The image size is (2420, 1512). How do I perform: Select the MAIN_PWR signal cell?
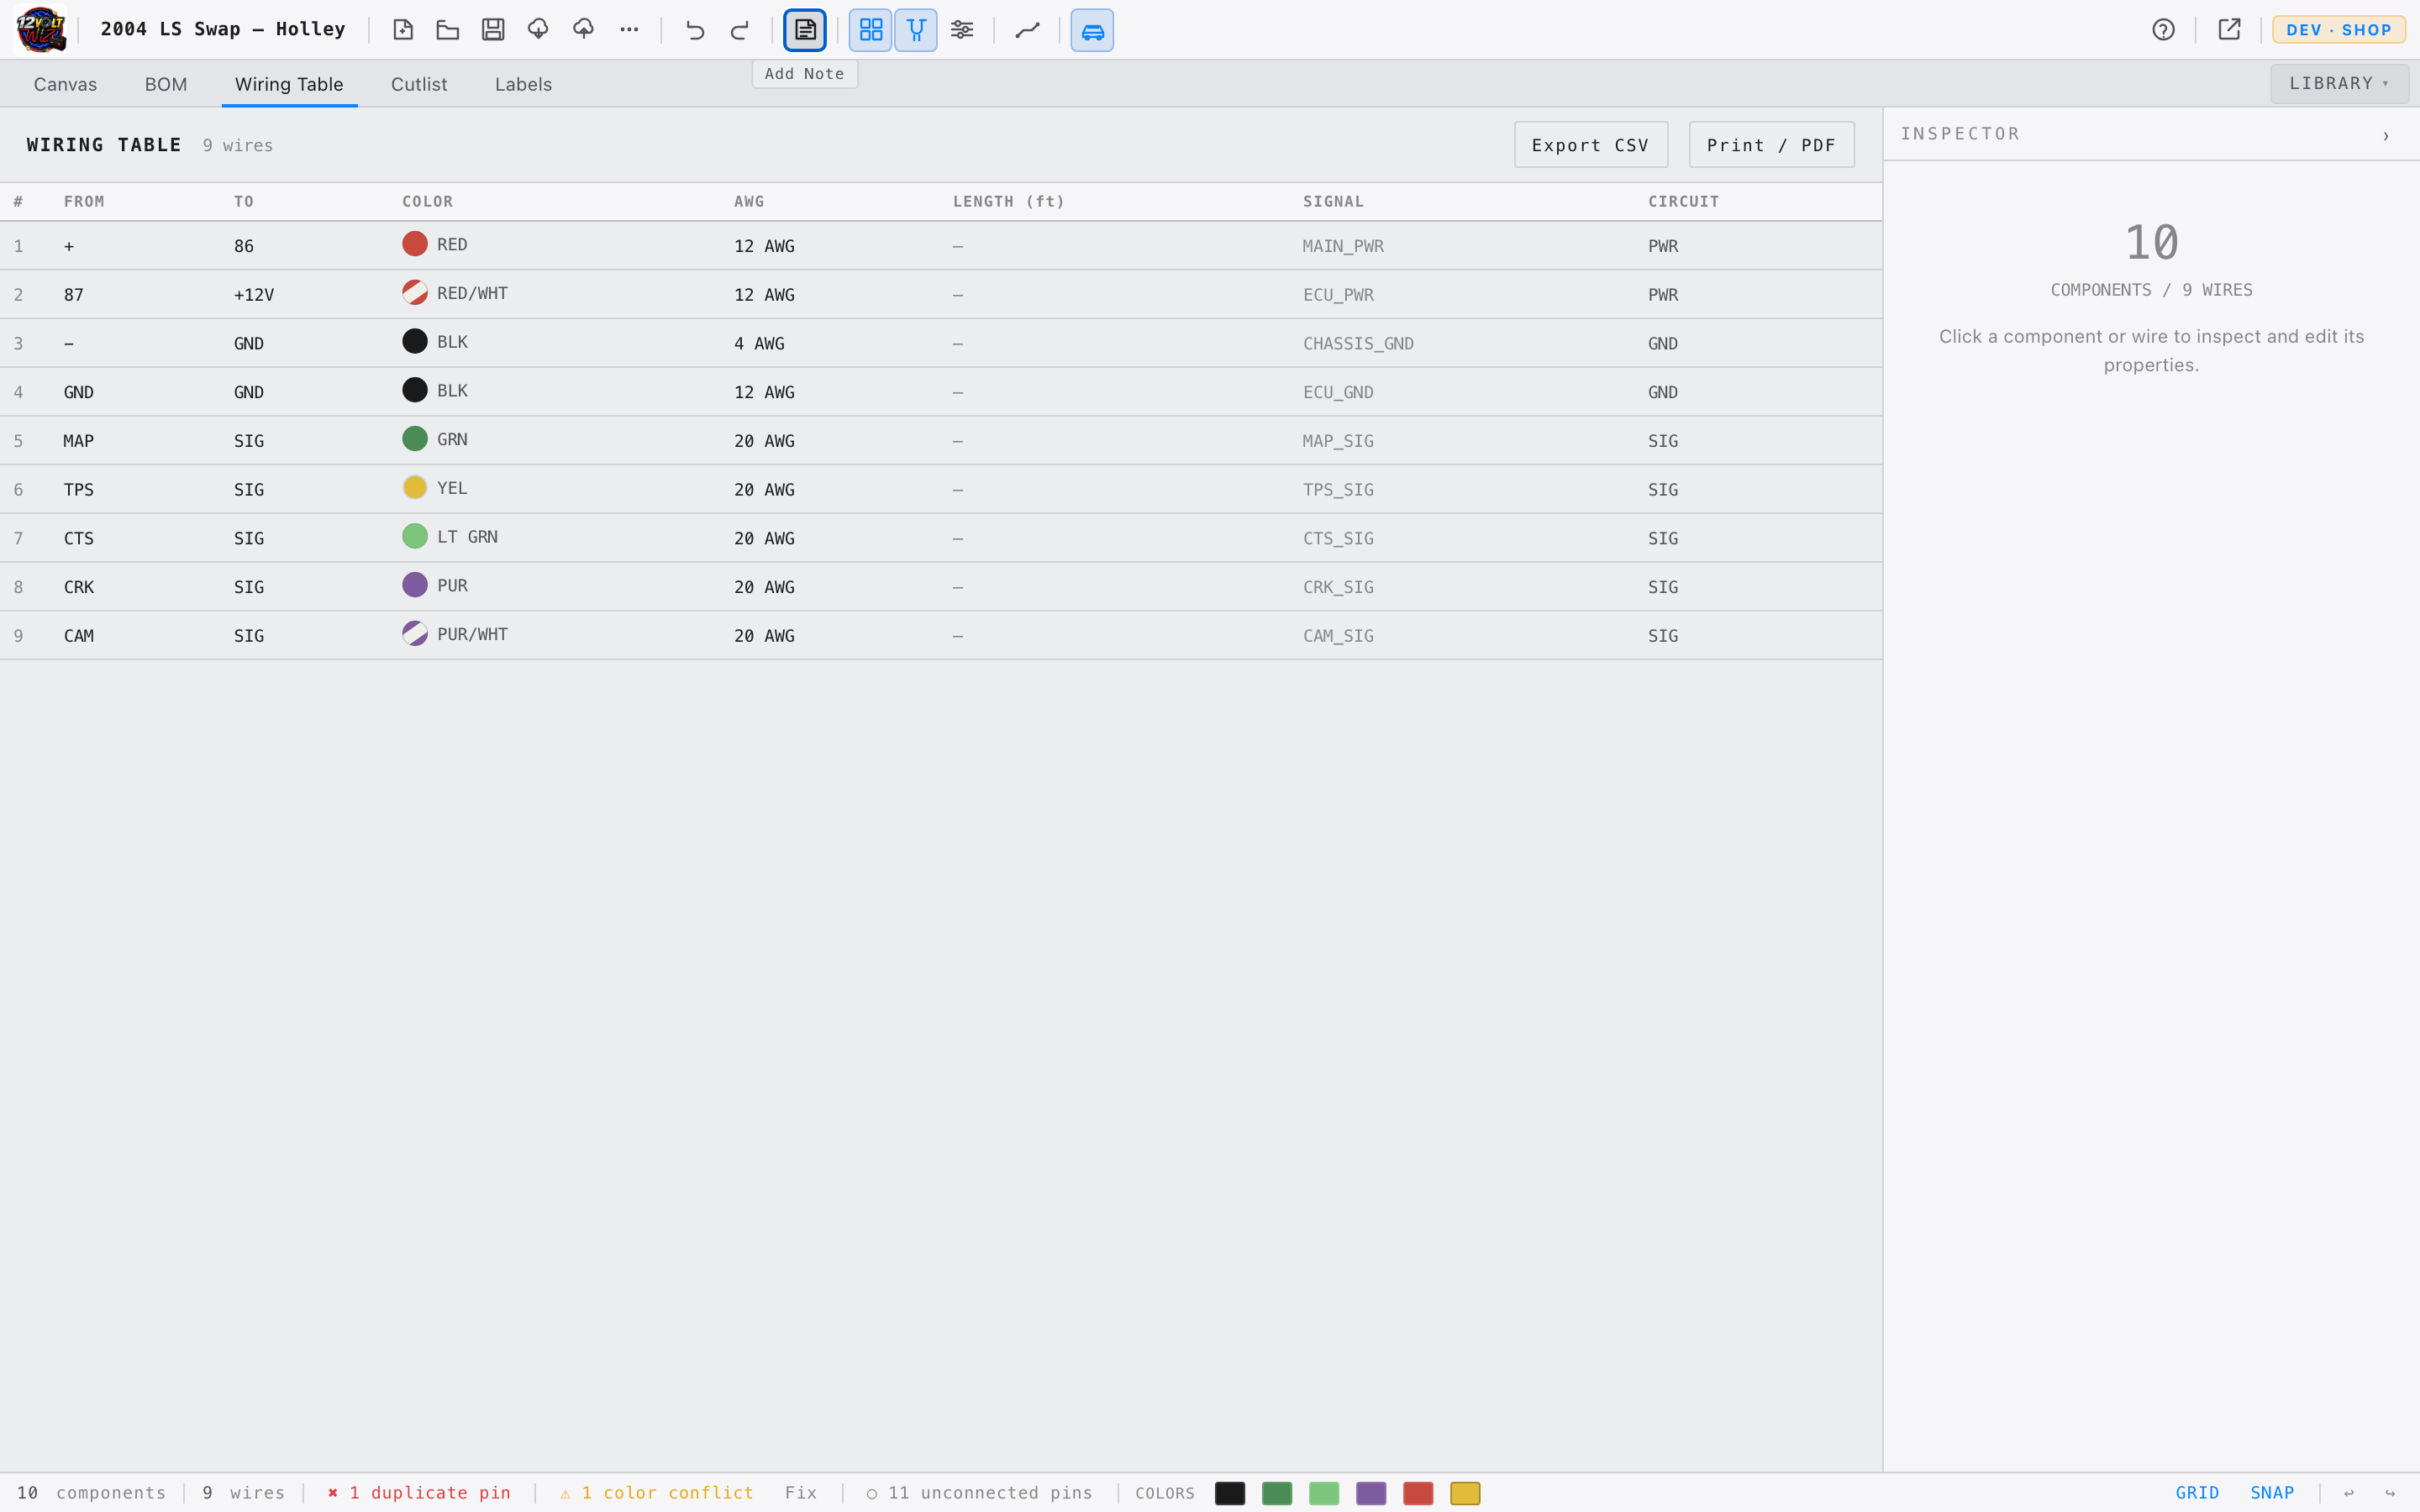point(1343,246)
